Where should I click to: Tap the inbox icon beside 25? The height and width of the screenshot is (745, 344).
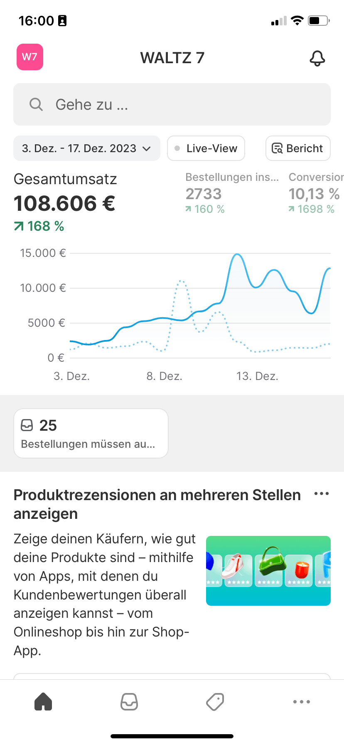tap(27, 425)
